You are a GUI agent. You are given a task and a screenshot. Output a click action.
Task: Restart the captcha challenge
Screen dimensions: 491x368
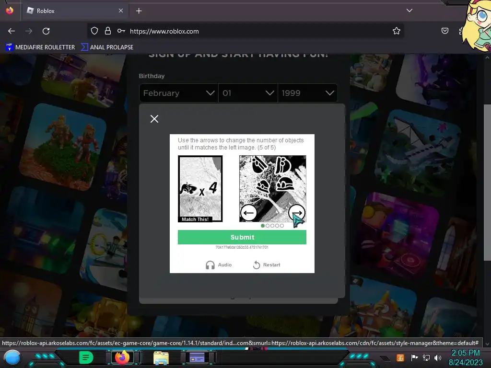tap(267, 264)
